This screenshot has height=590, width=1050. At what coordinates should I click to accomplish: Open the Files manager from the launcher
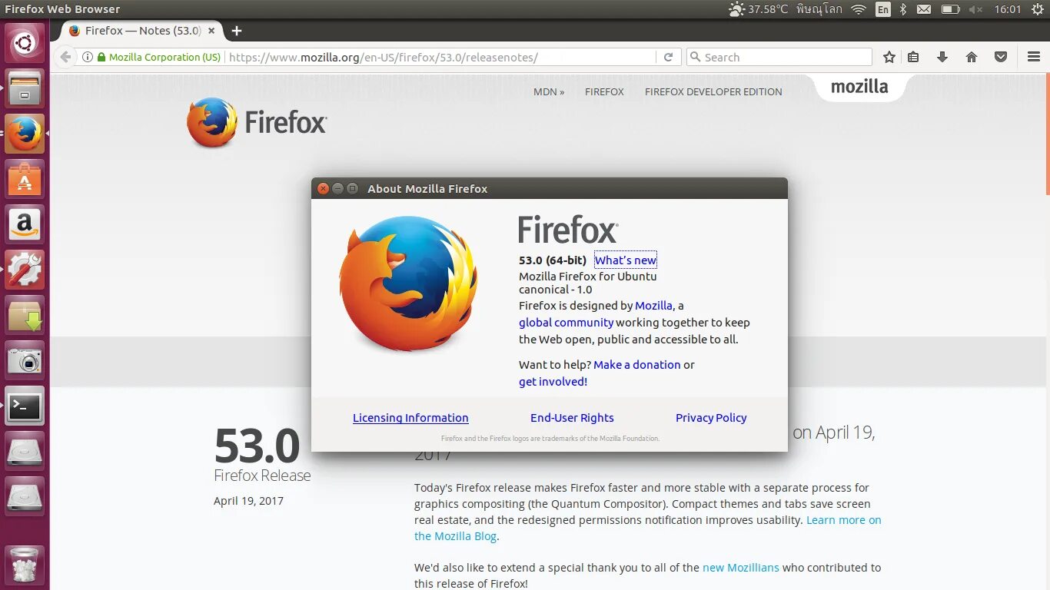tap(25, 88)
